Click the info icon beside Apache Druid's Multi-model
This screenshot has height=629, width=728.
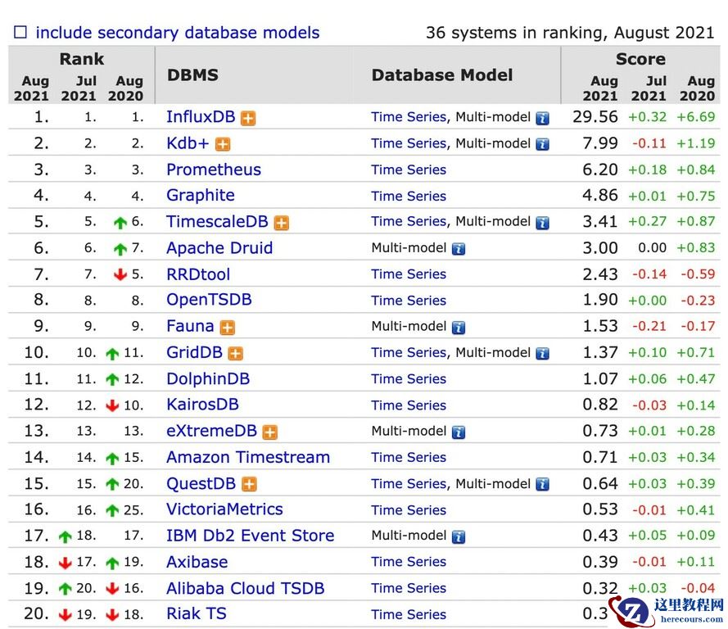click(x=457, y=247)
